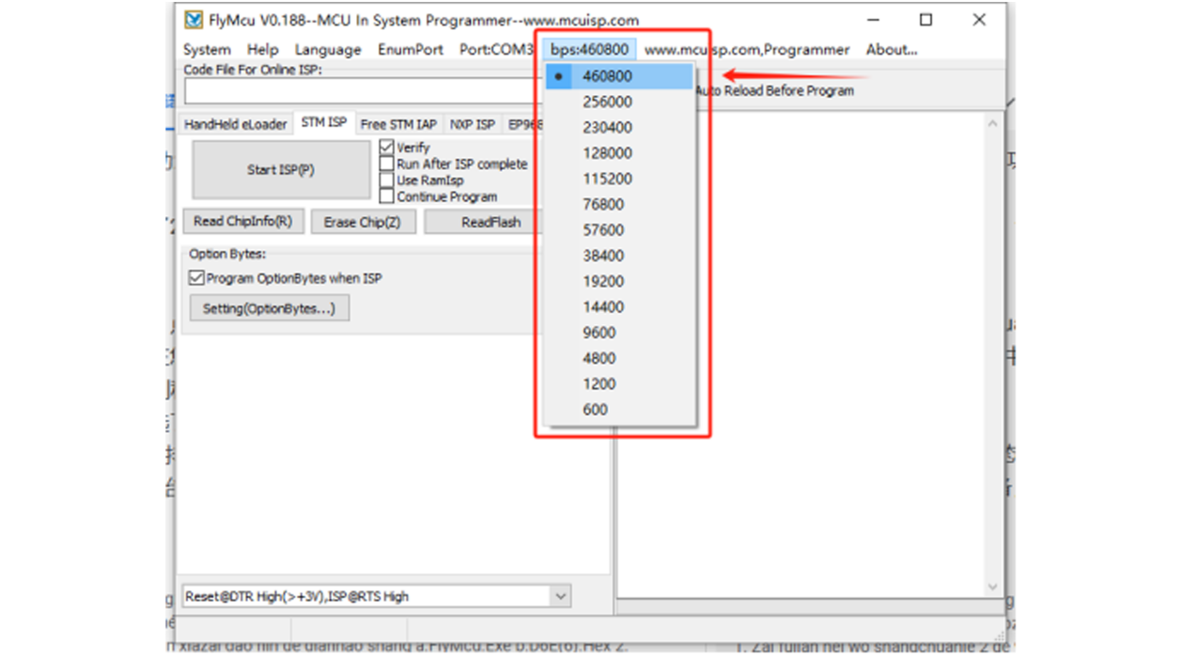Open Setting(OptionBytes...) dialog

point(269,308)
